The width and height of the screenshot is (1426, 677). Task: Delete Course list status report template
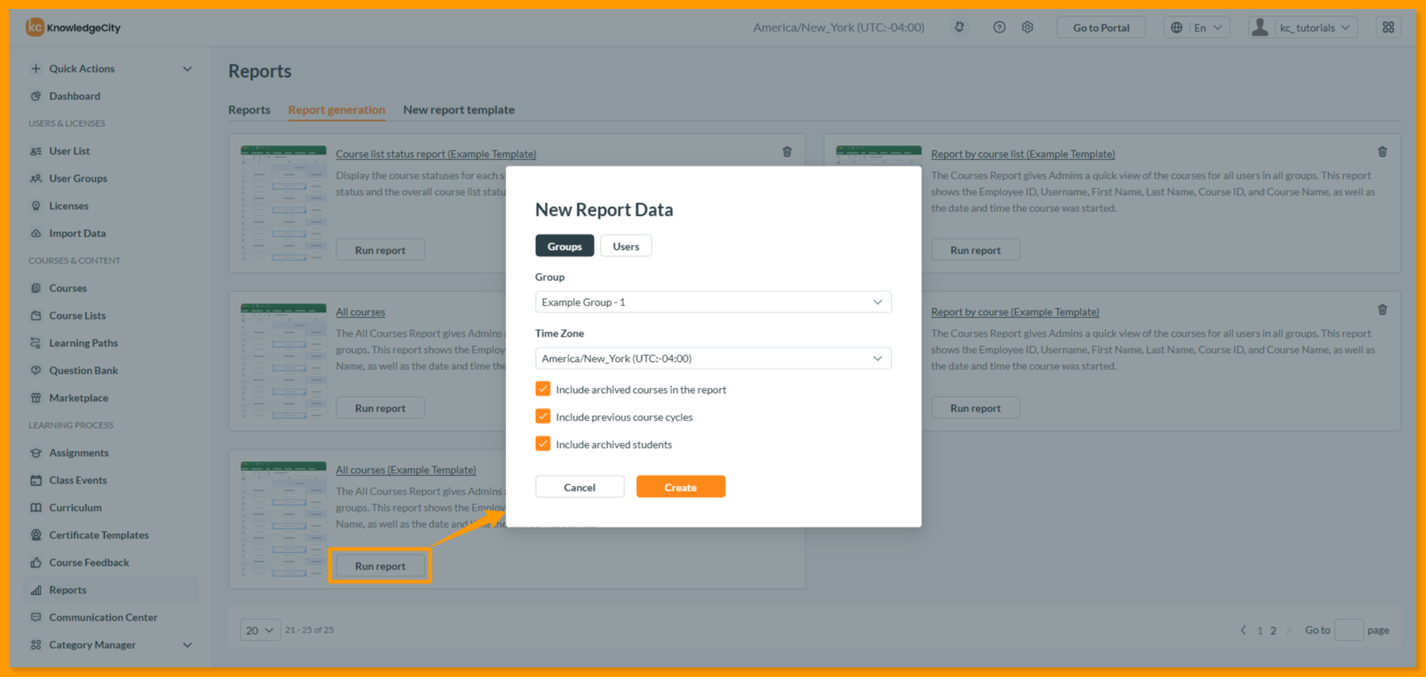(x=787, y=152)
